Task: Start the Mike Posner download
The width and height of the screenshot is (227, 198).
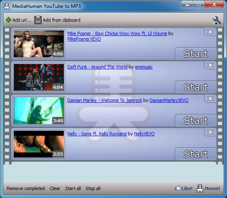Action: coord(196,53)
